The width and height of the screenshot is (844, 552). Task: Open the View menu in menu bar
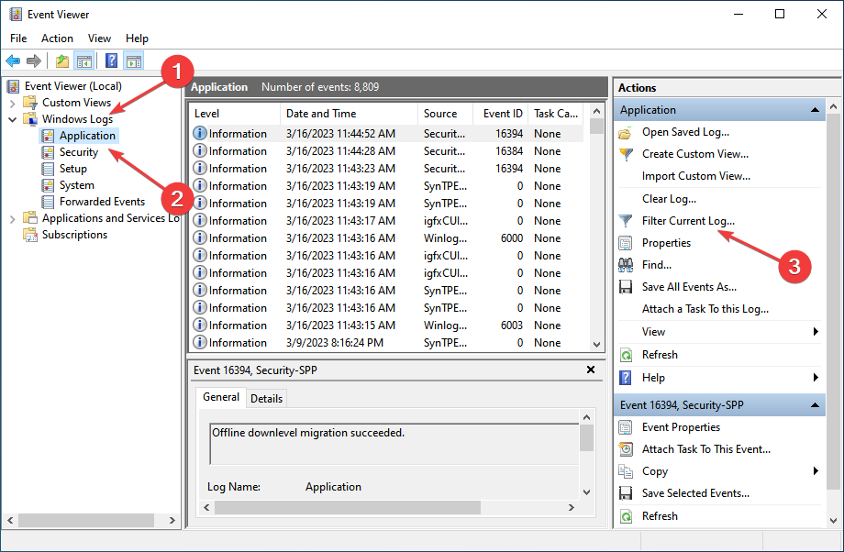coord(100,39)
